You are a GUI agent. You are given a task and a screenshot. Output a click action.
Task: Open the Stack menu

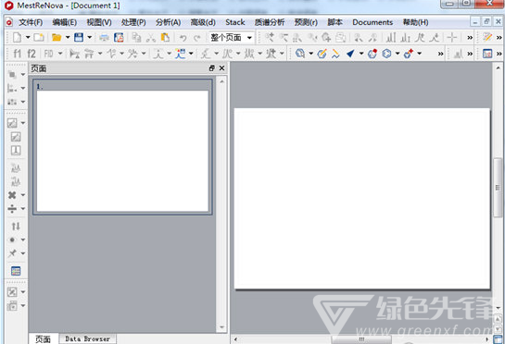coord(235,22)
